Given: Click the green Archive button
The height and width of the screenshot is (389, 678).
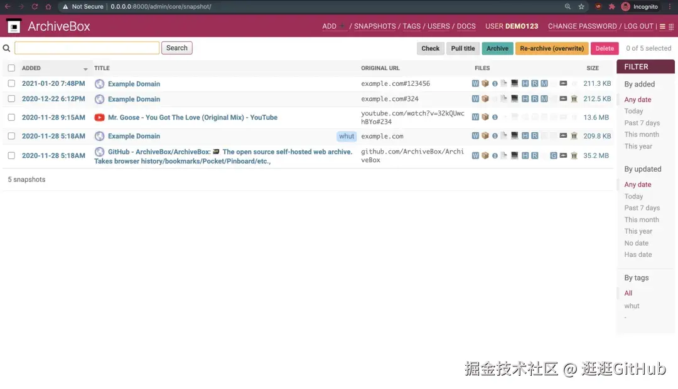Looking at the screenshot, I should pyautogui.click(x=497, y=48).
